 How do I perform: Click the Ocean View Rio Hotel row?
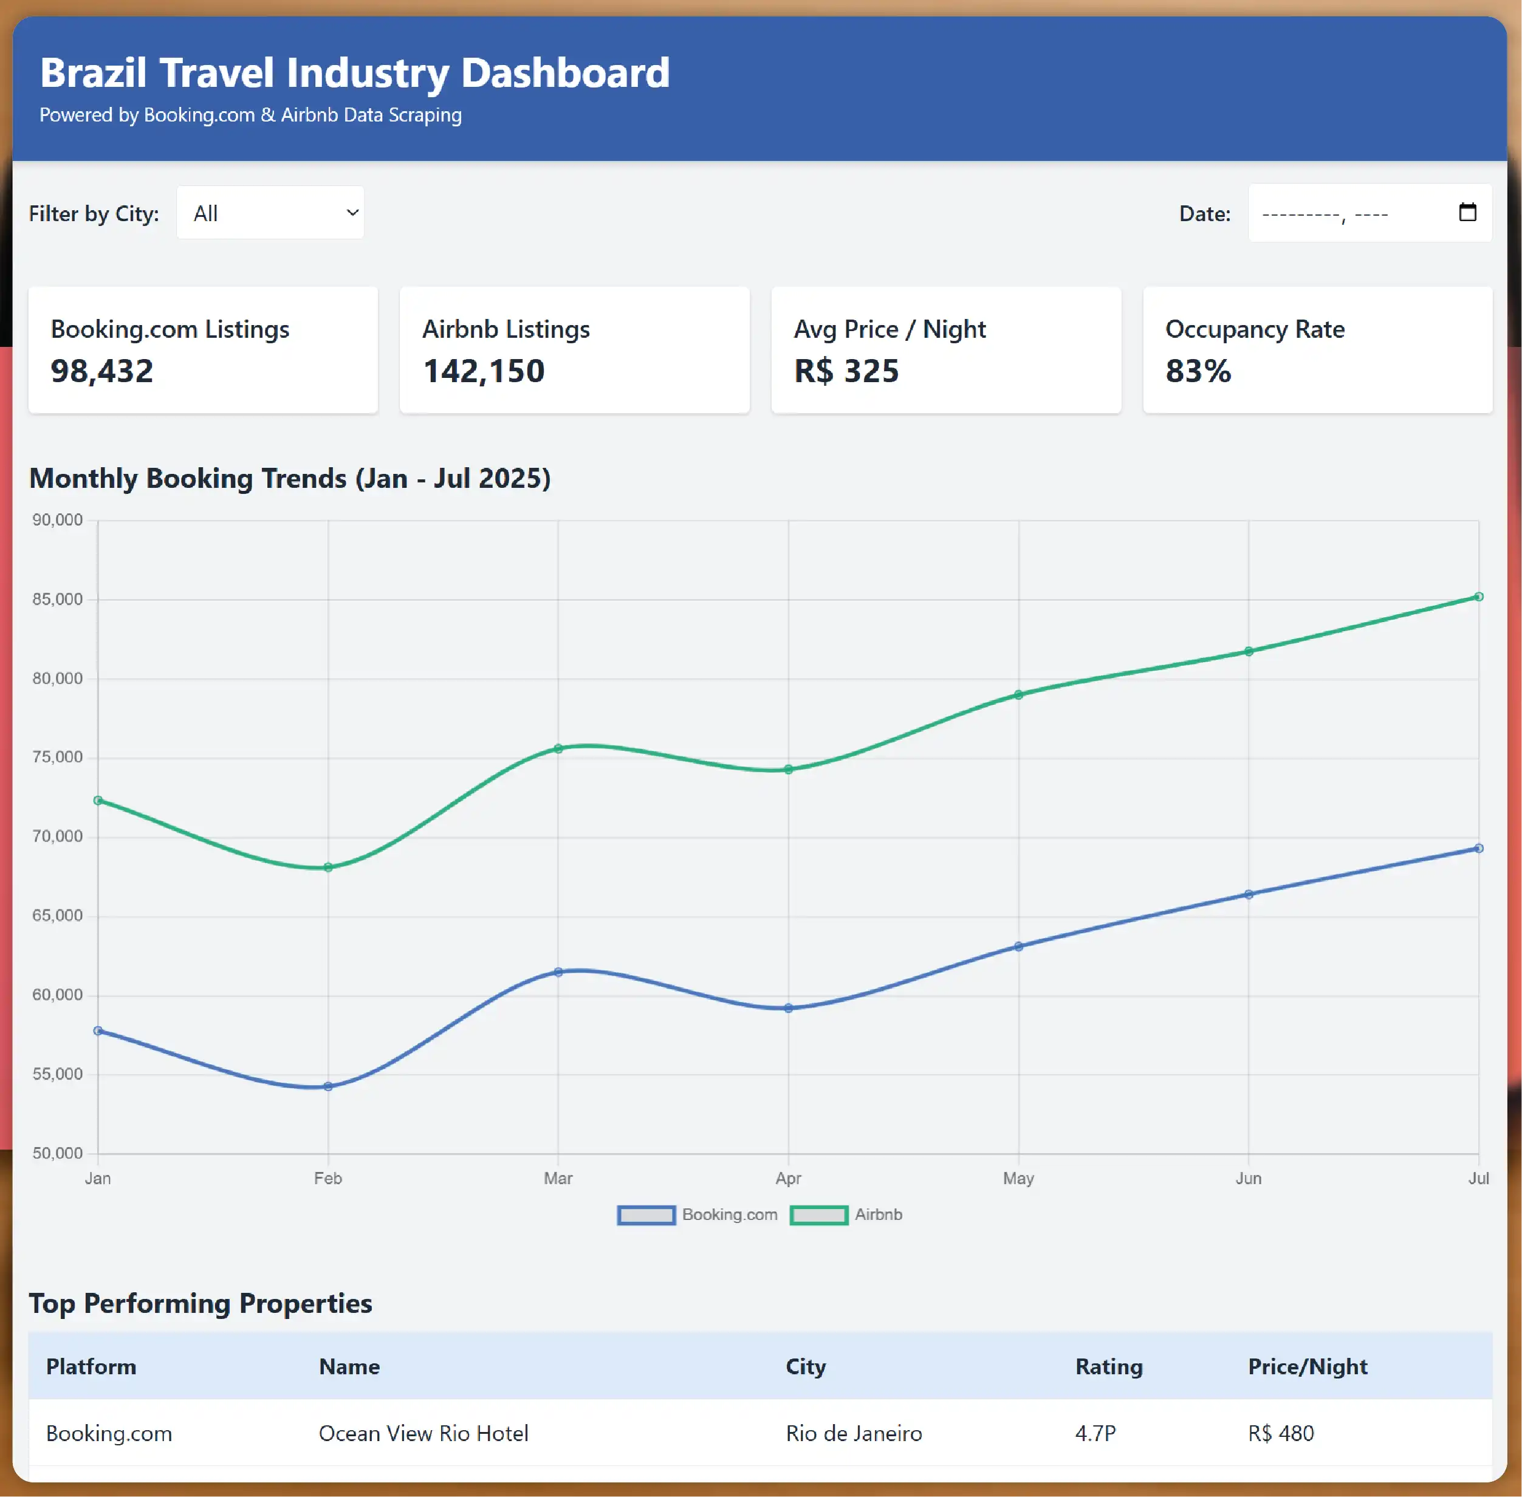pyautogui.click(x=423, y=1433)
